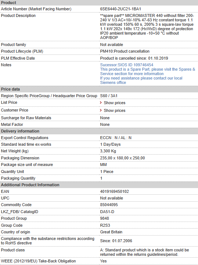This screenshot has height=265, width=198.
Task: Click the contact local Siemens office note
Action: (141, 80)
